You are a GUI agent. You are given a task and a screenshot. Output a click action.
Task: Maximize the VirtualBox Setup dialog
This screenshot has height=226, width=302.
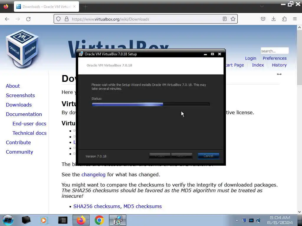pos(212,54)
